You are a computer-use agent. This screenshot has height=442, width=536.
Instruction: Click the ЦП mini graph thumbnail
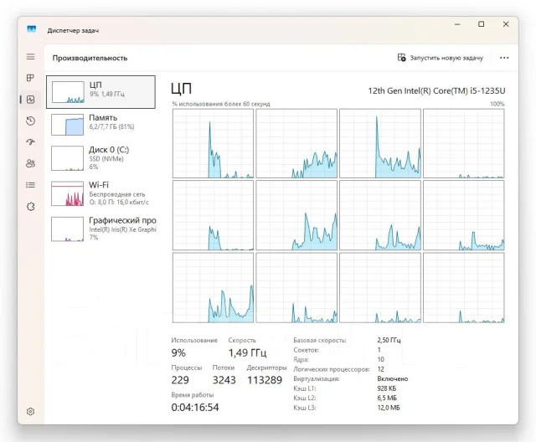pos(68,92)
